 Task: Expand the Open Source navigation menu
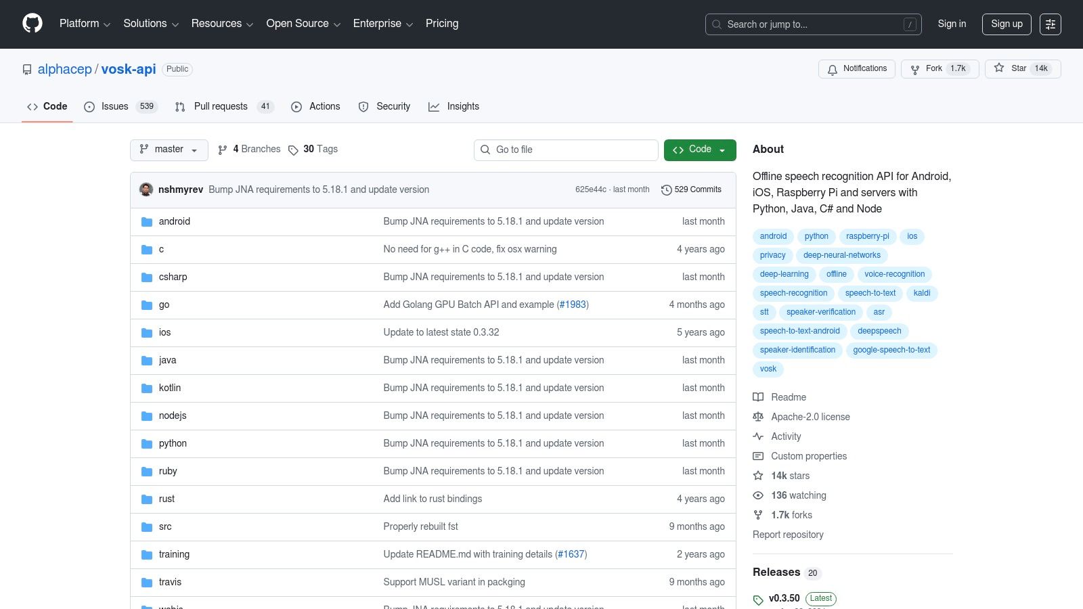pos(302,24)
